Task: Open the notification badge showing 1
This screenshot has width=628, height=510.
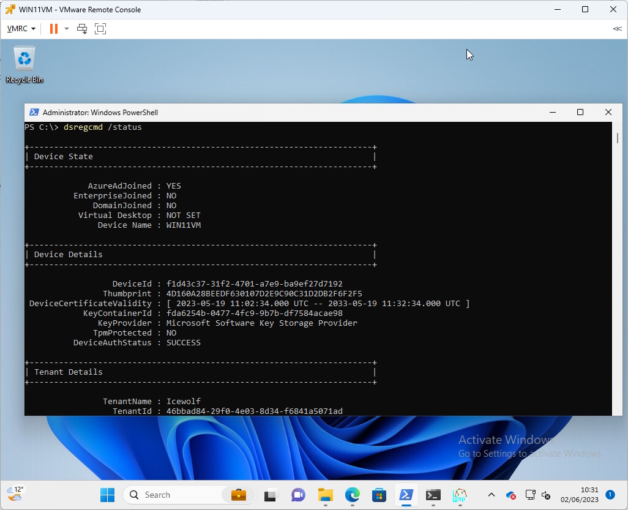Action: point(610,495)
